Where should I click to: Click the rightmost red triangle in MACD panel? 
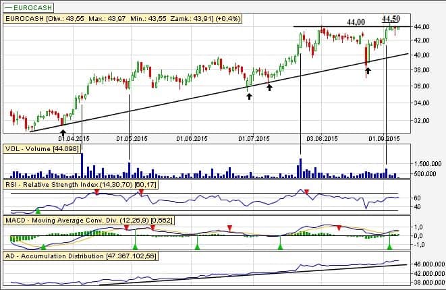339,227
